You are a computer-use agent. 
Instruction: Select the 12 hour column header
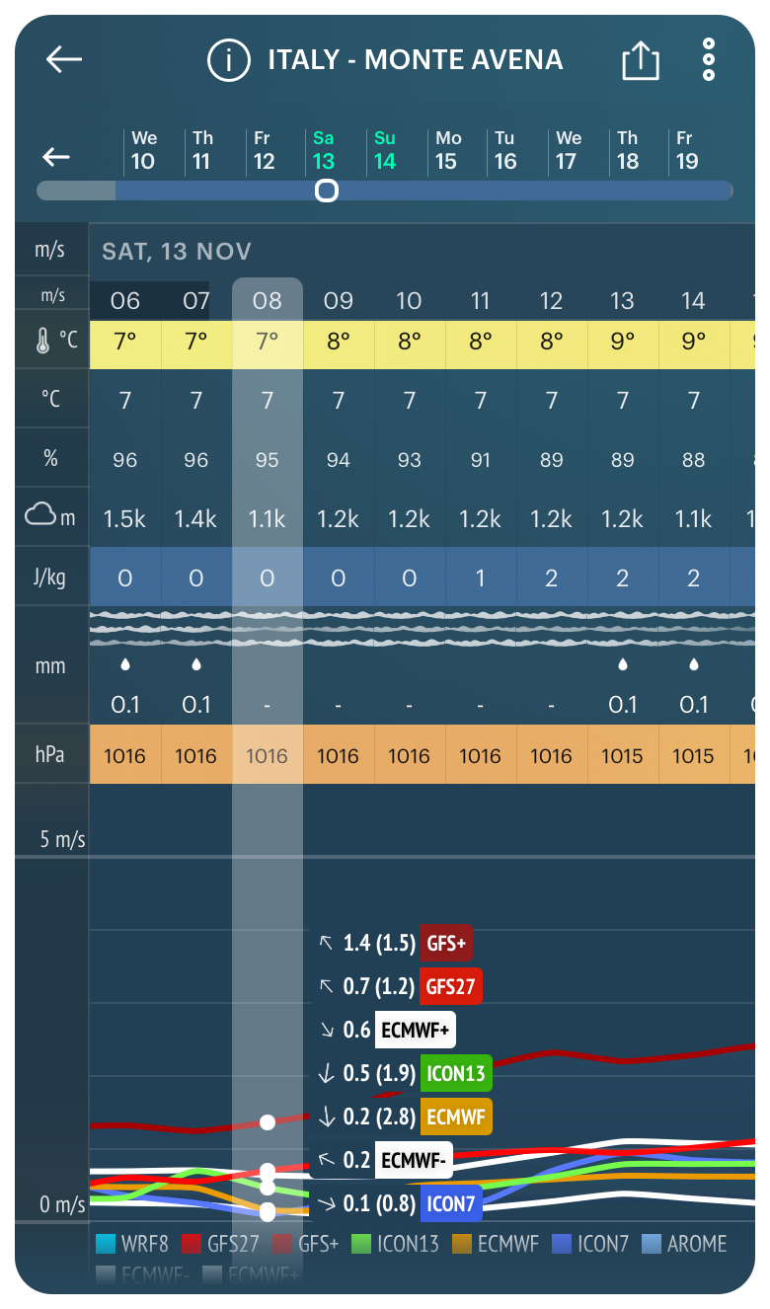point(551,300)
